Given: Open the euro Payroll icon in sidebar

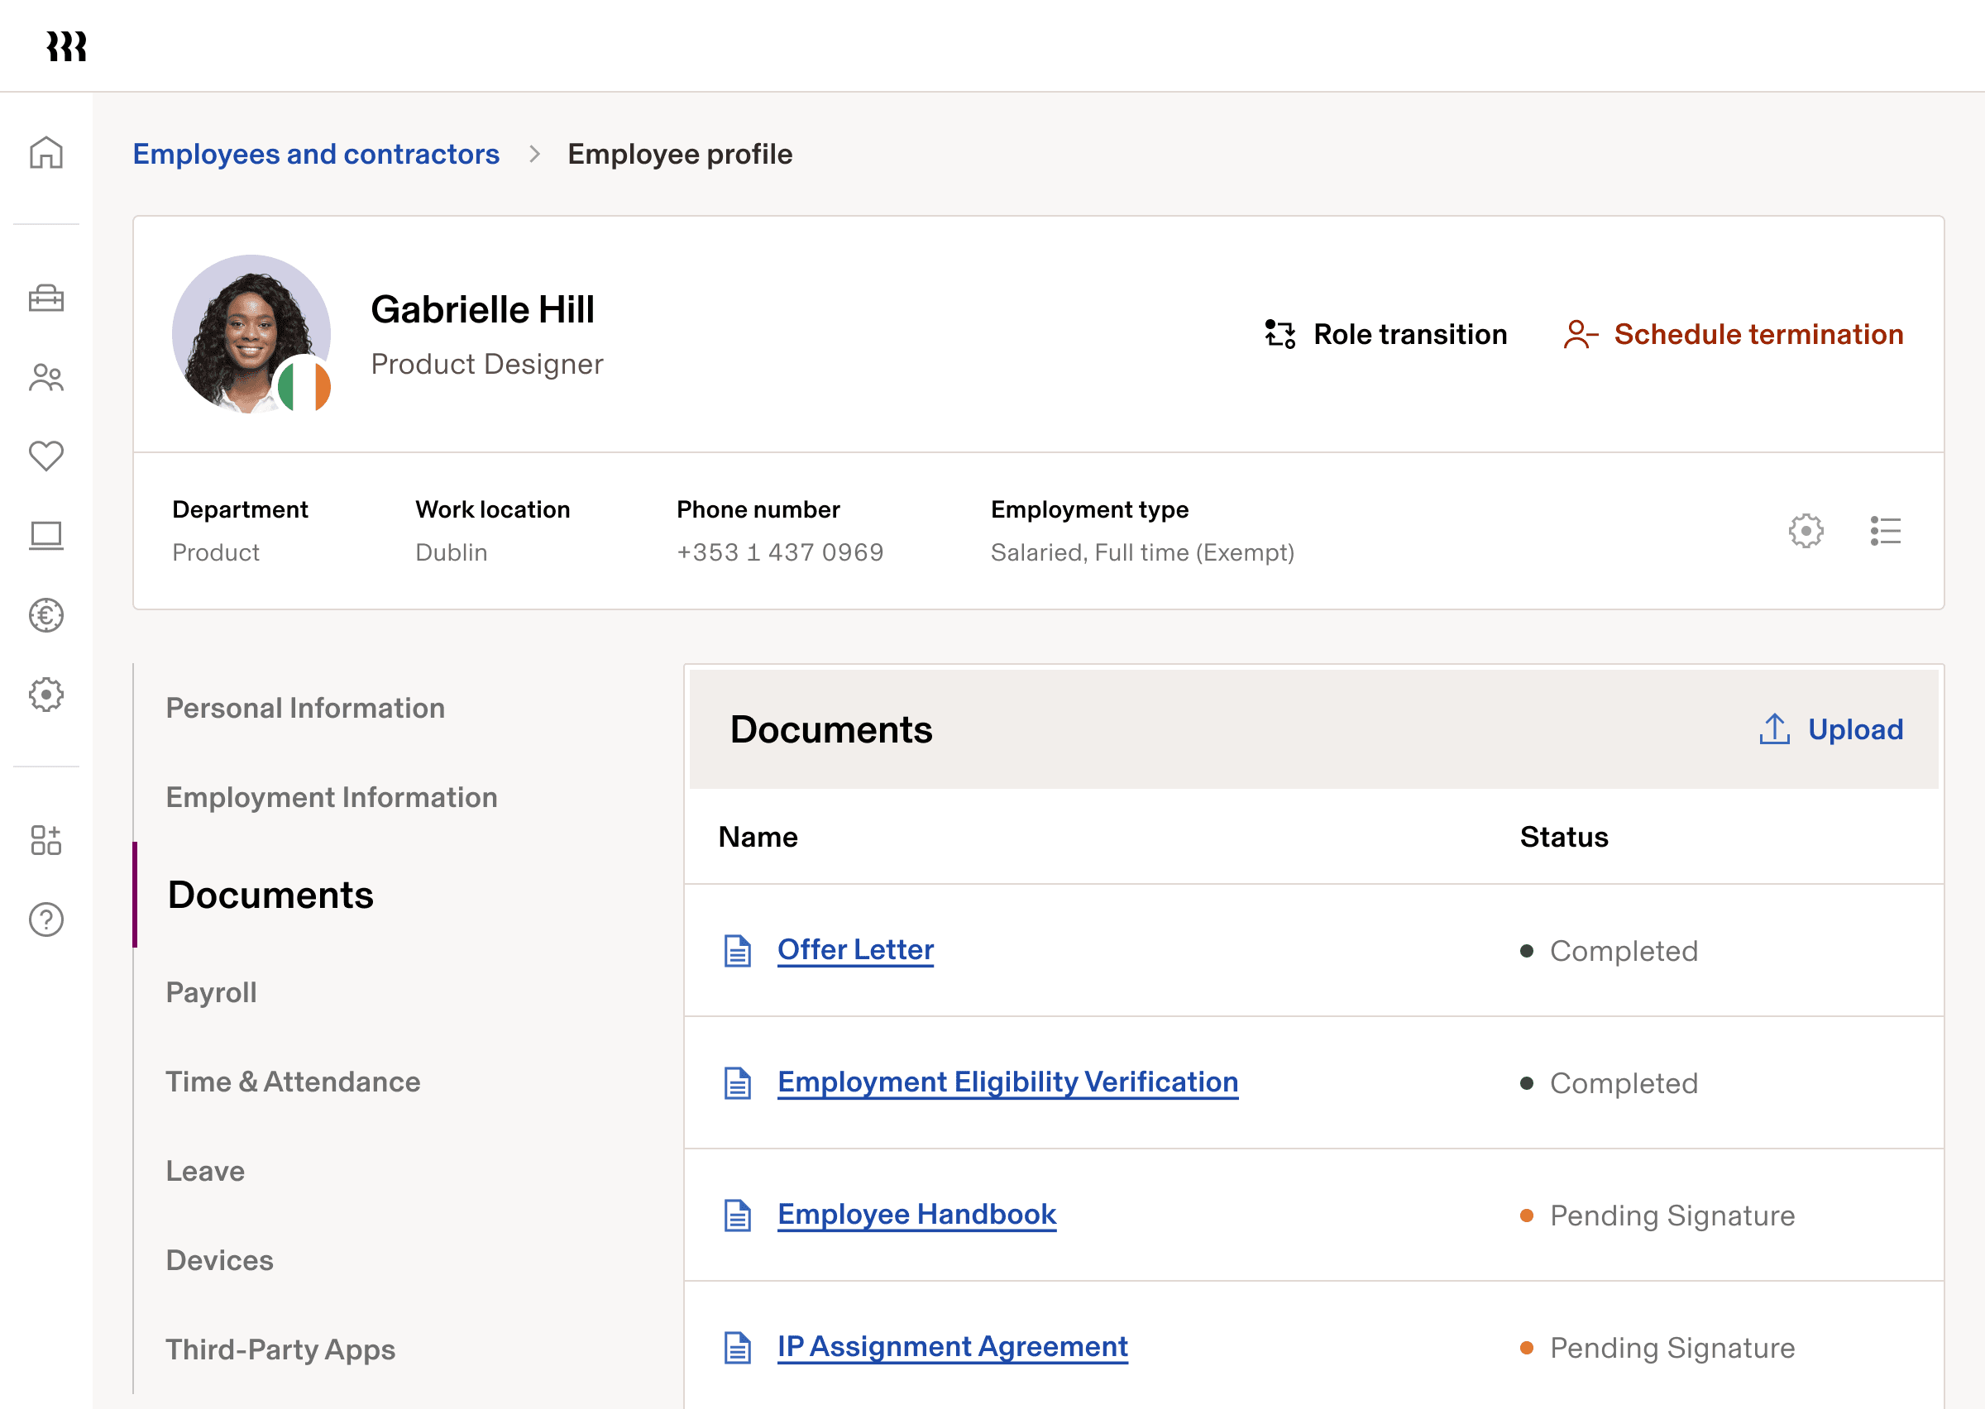Looking at the screenshot, I should (x=46, y=615).
